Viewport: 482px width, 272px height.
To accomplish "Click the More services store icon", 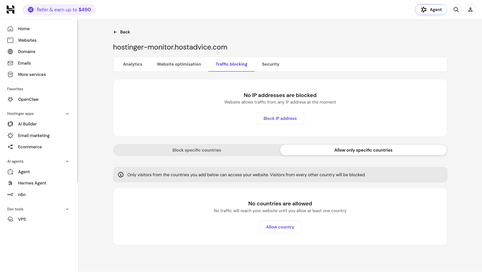I will tap(10, 74).
